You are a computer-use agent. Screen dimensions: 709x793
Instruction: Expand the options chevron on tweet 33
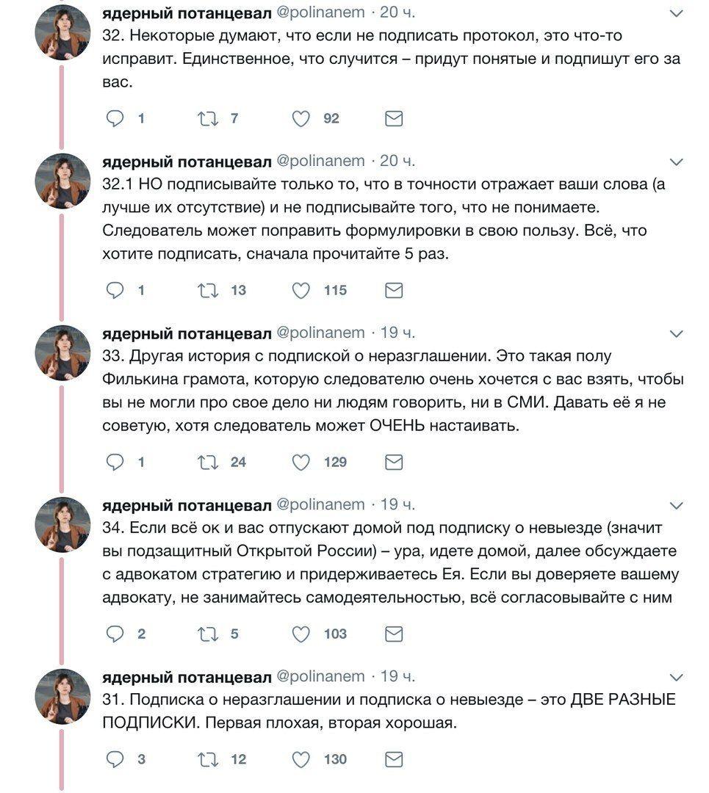click(x=677, y=334)
